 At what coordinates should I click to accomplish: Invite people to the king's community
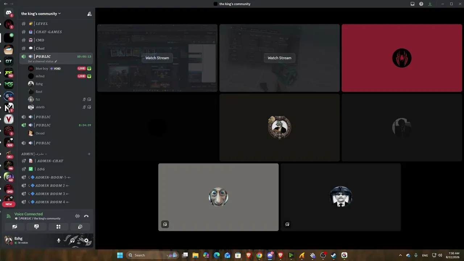(x=89, y=14)
